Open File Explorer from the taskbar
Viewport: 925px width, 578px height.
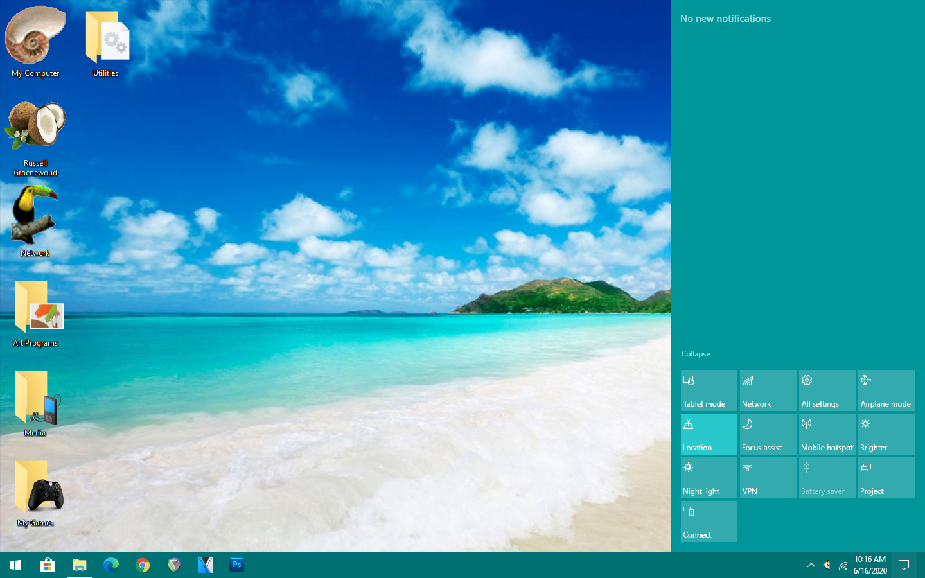click(80, 565)
